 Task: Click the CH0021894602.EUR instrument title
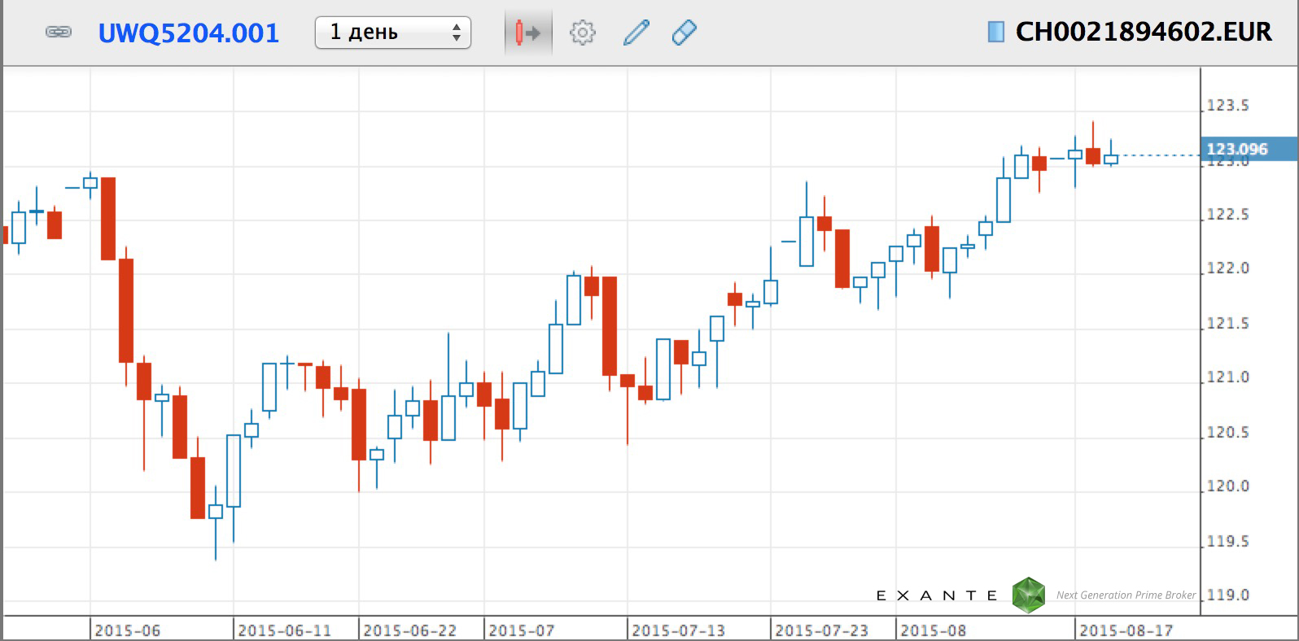click(1143, 32)
